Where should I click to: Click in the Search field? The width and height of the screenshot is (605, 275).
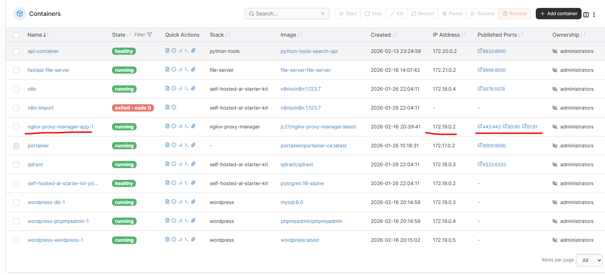(286, 14)
